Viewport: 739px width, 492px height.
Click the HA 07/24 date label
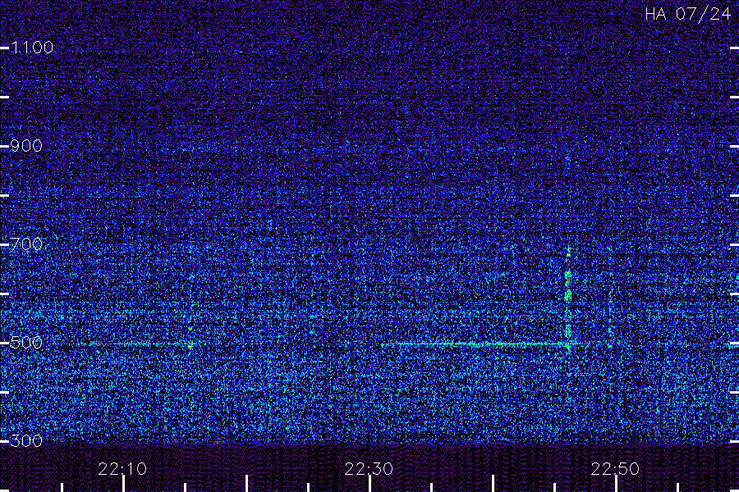pyautogui.click(x=688, y=14)
